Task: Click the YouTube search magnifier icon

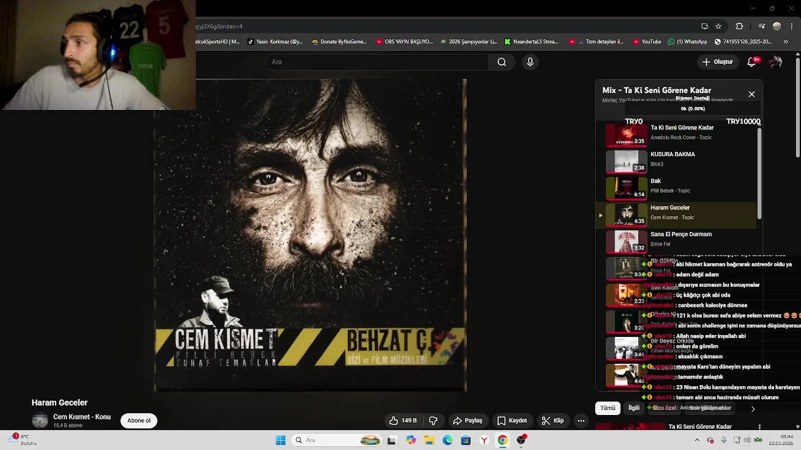Action: coord(502,62)
